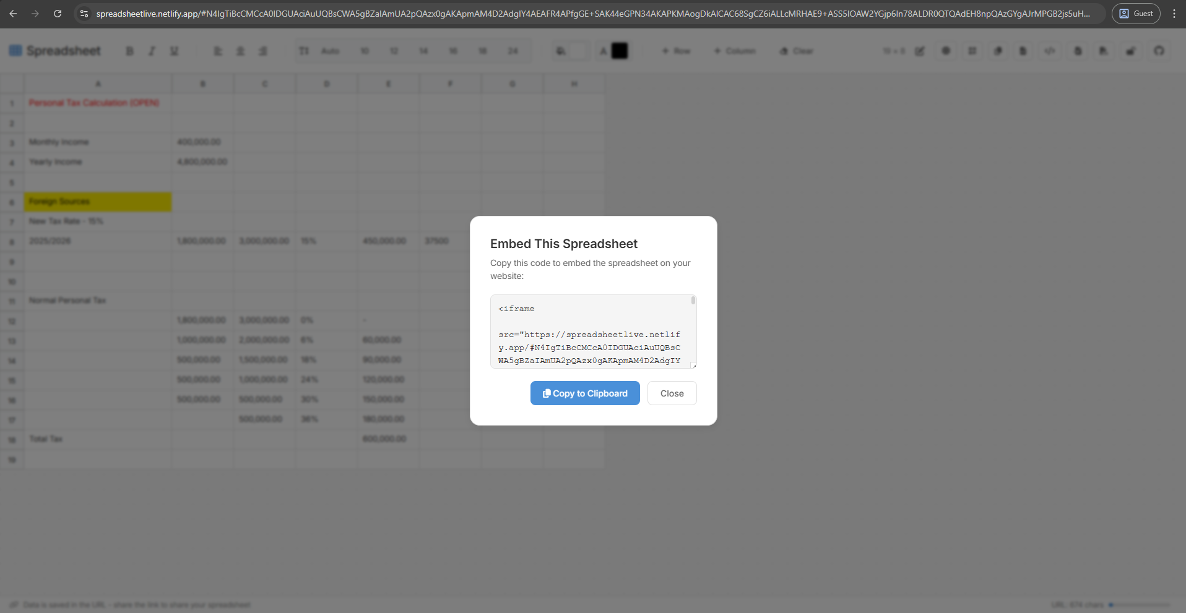Screen dimensions: 1186x613
Task: Select the '2025/2026' cell
Action: 98,241
